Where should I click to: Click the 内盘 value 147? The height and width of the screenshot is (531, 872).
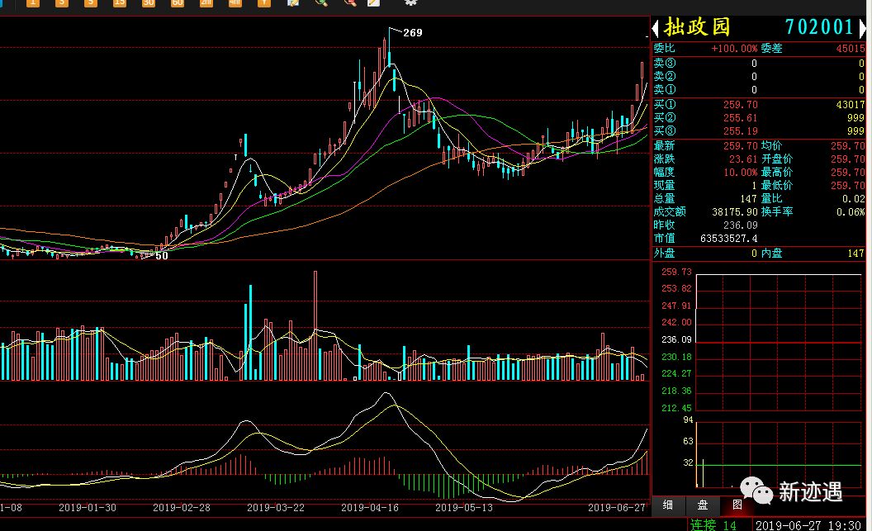855,254
